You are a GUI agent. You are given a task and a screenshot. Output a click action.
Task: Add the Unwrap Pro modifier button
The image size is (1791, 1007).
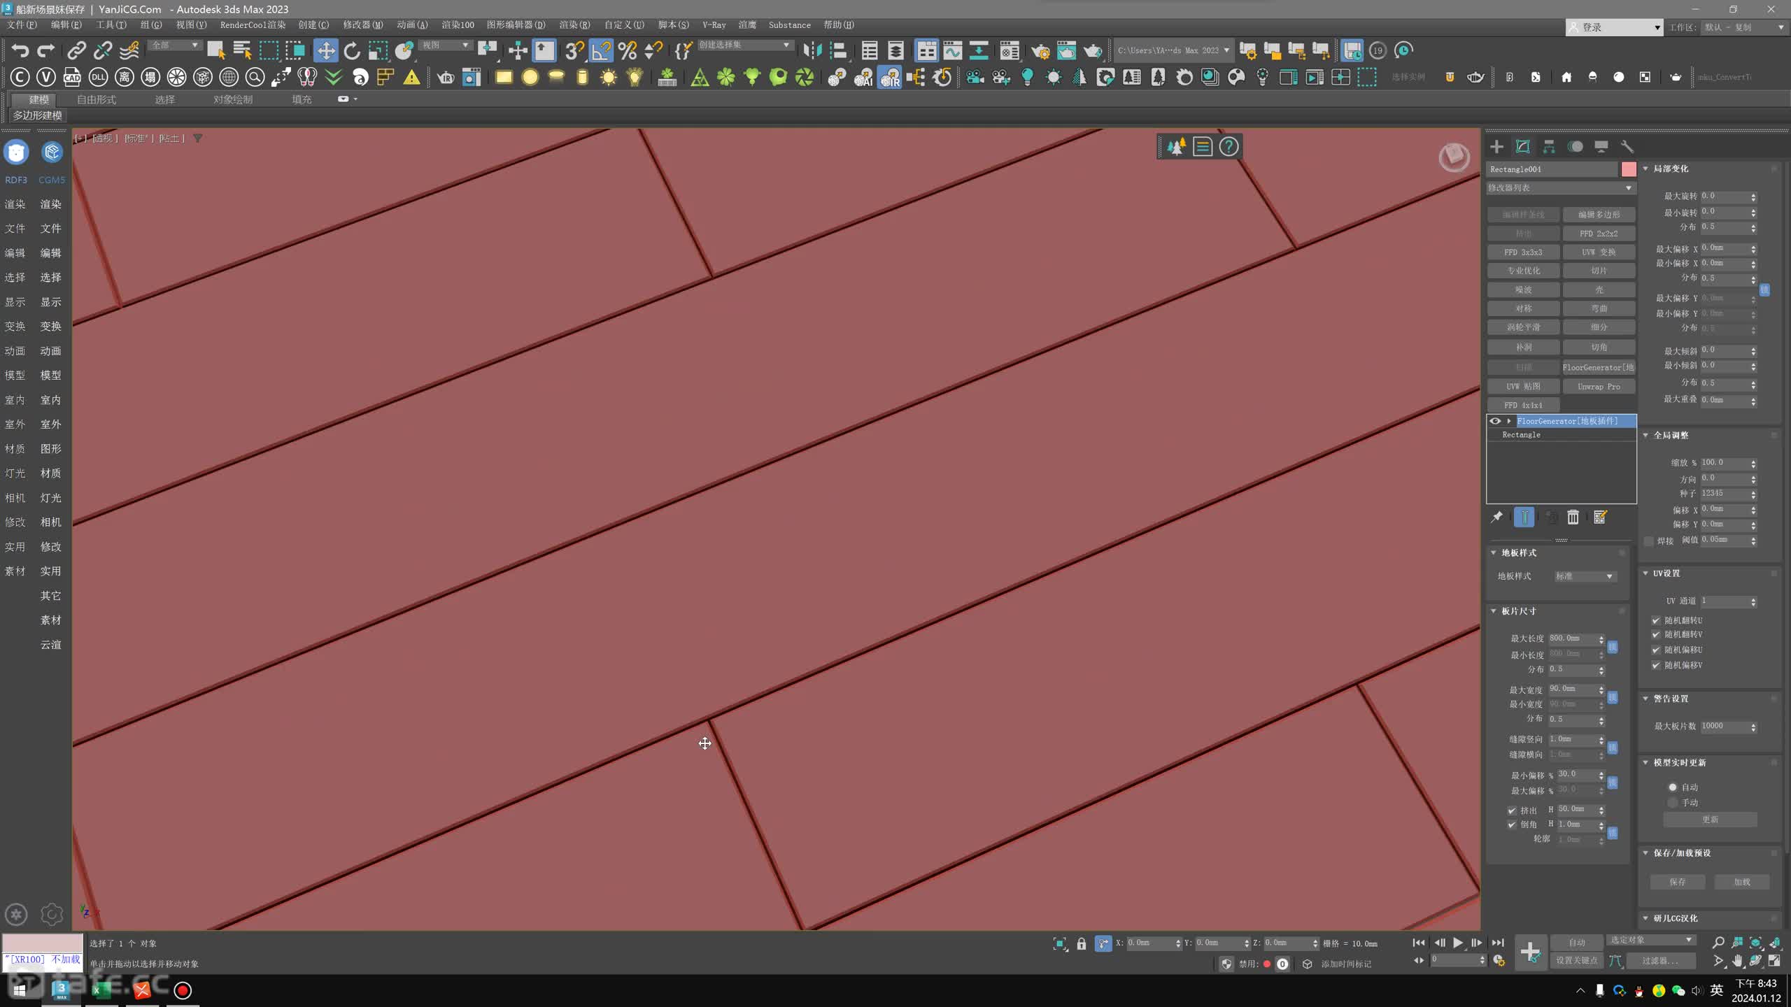point(1599,387)
